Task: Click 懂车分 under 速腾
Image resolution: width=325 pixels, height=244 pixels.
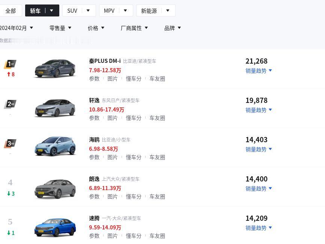Action: pos(134,236)
